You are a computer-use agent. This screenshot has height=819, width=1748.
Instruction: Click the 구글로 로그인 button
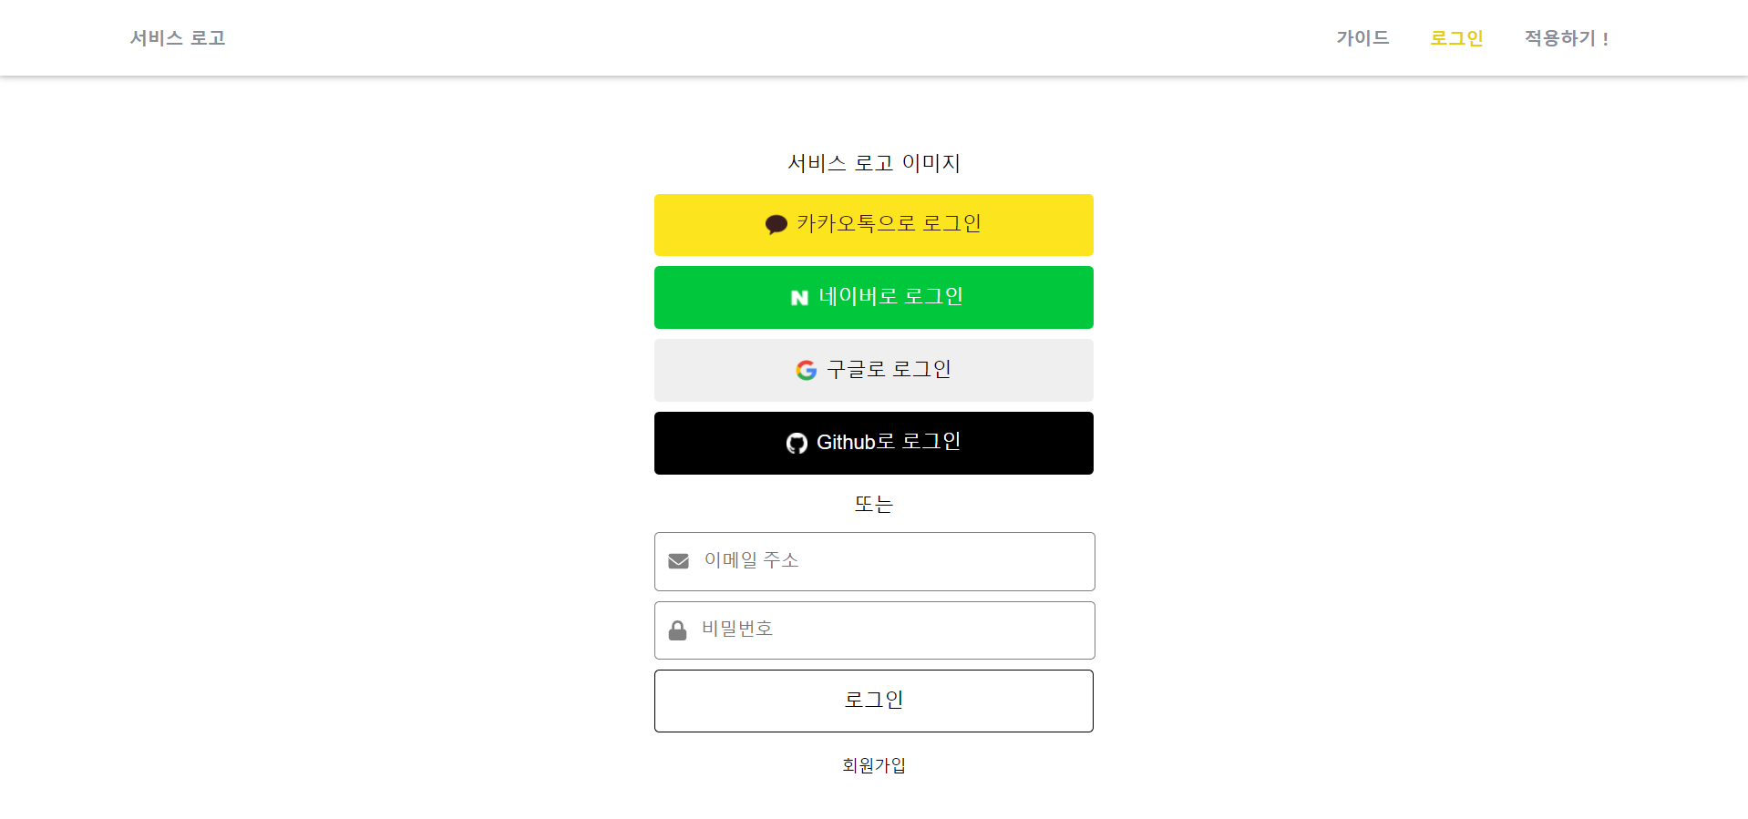(873, 370)
